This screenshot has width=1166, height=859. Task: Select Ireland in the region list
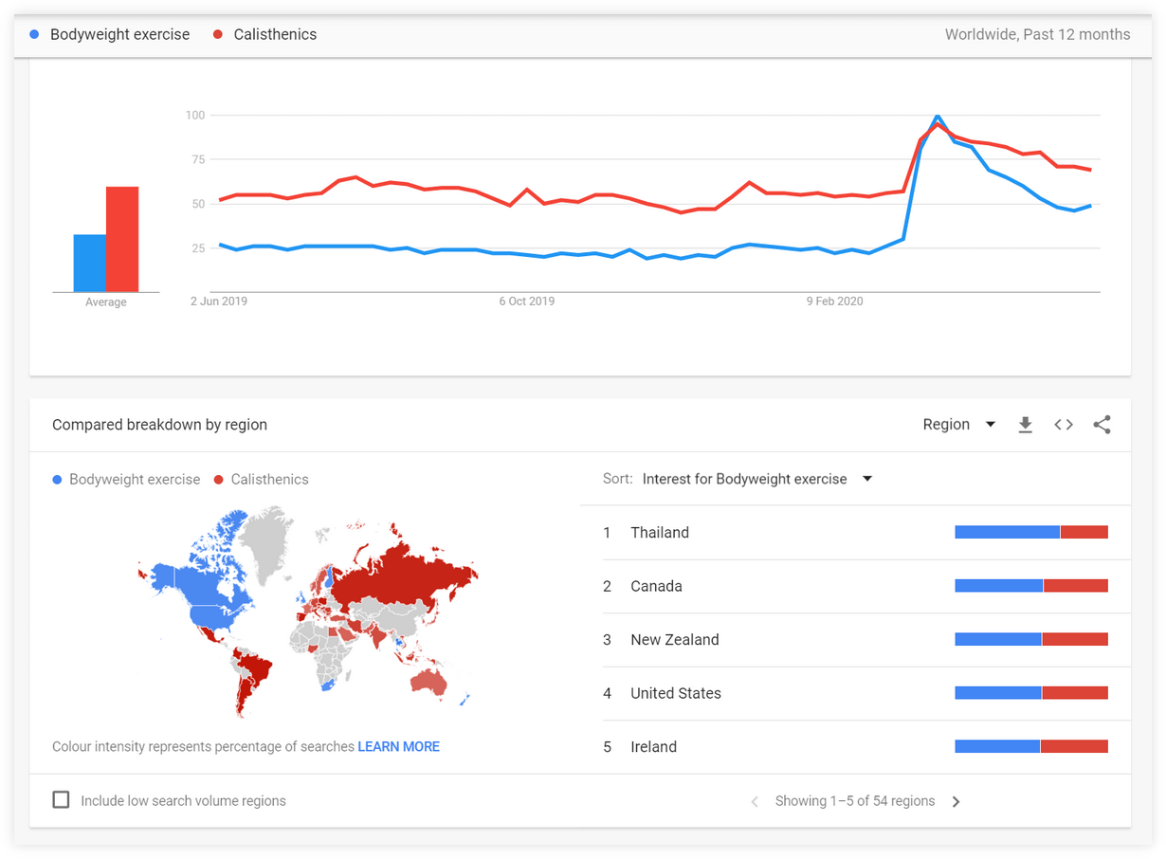click(x=653, y=747)
